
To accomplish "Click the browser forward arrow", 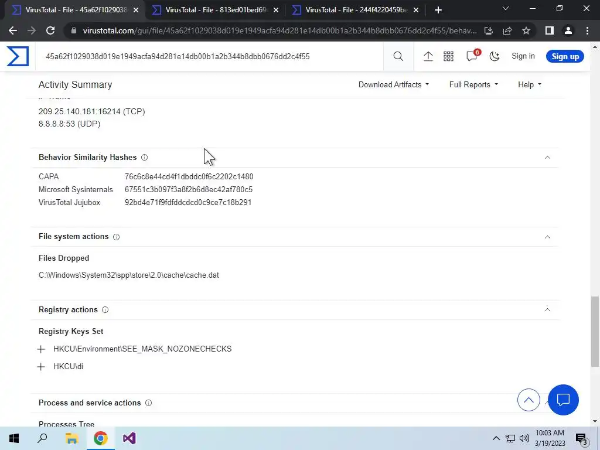I will (32, 30).
